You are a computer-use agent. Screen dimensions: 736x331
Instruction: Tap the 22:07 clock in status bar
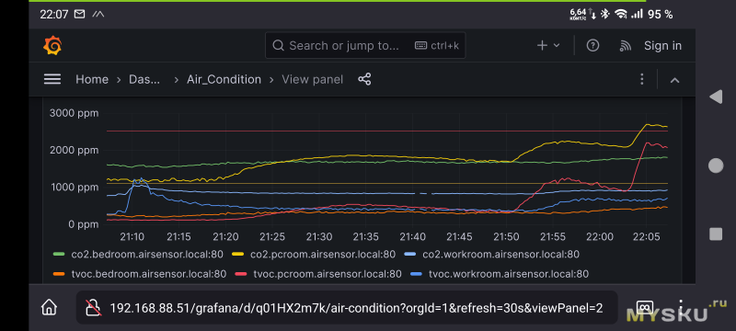pyautogui.click(x=54, y=15)
